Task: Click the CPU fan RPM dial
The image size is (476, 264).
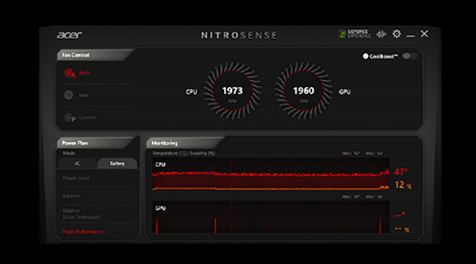Action: point(232,92)
